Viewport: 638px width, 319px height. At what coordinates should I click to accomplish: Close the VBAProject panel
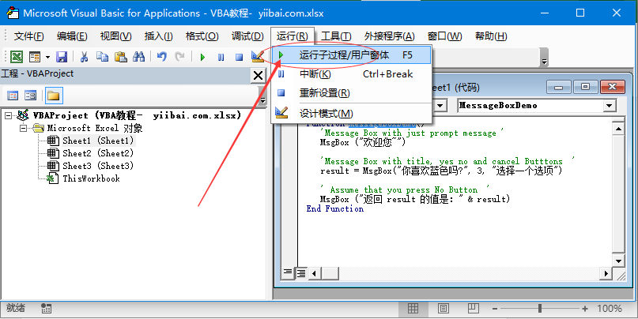click(x=258, y=75)
